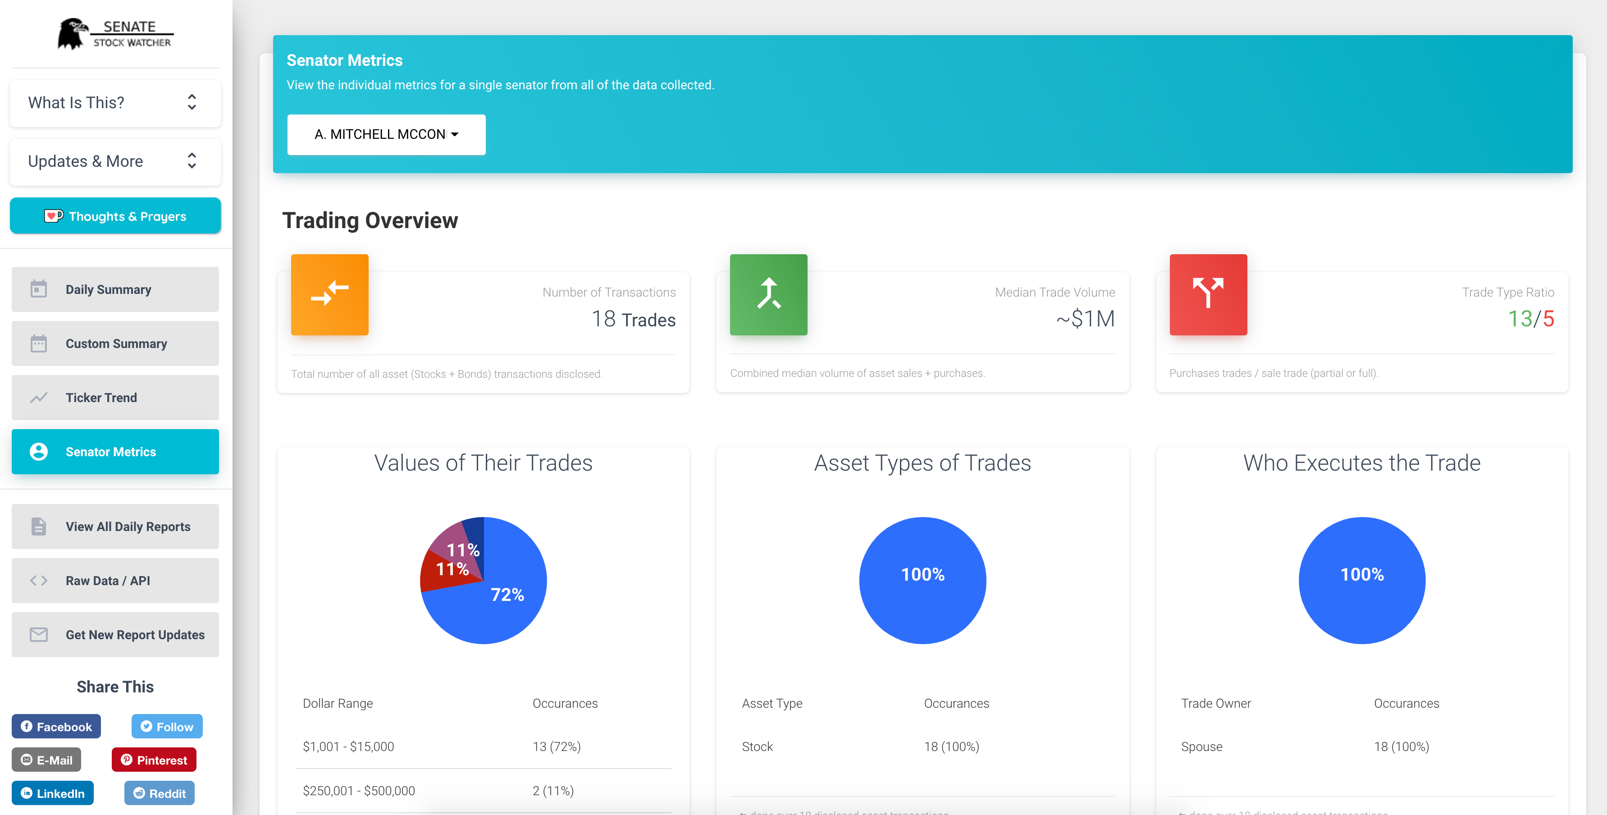Share on Pinterest
This screenshot has width=1607, height=815.
(x=154, y=760)
